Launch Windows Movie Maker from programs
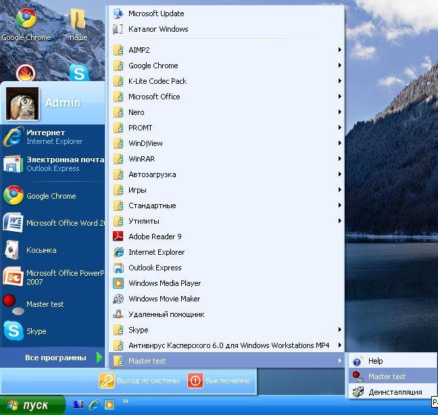Viewport: 438px width, 415px height. [x=226, y=299]
